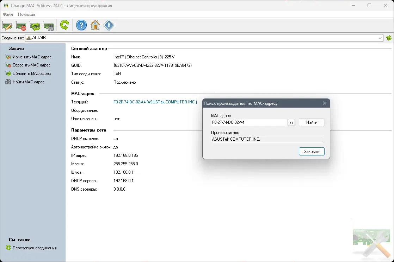Expand the Соединение ALTAIR dropdown
This screenshot has height=262, width=394.
[380, 38]
